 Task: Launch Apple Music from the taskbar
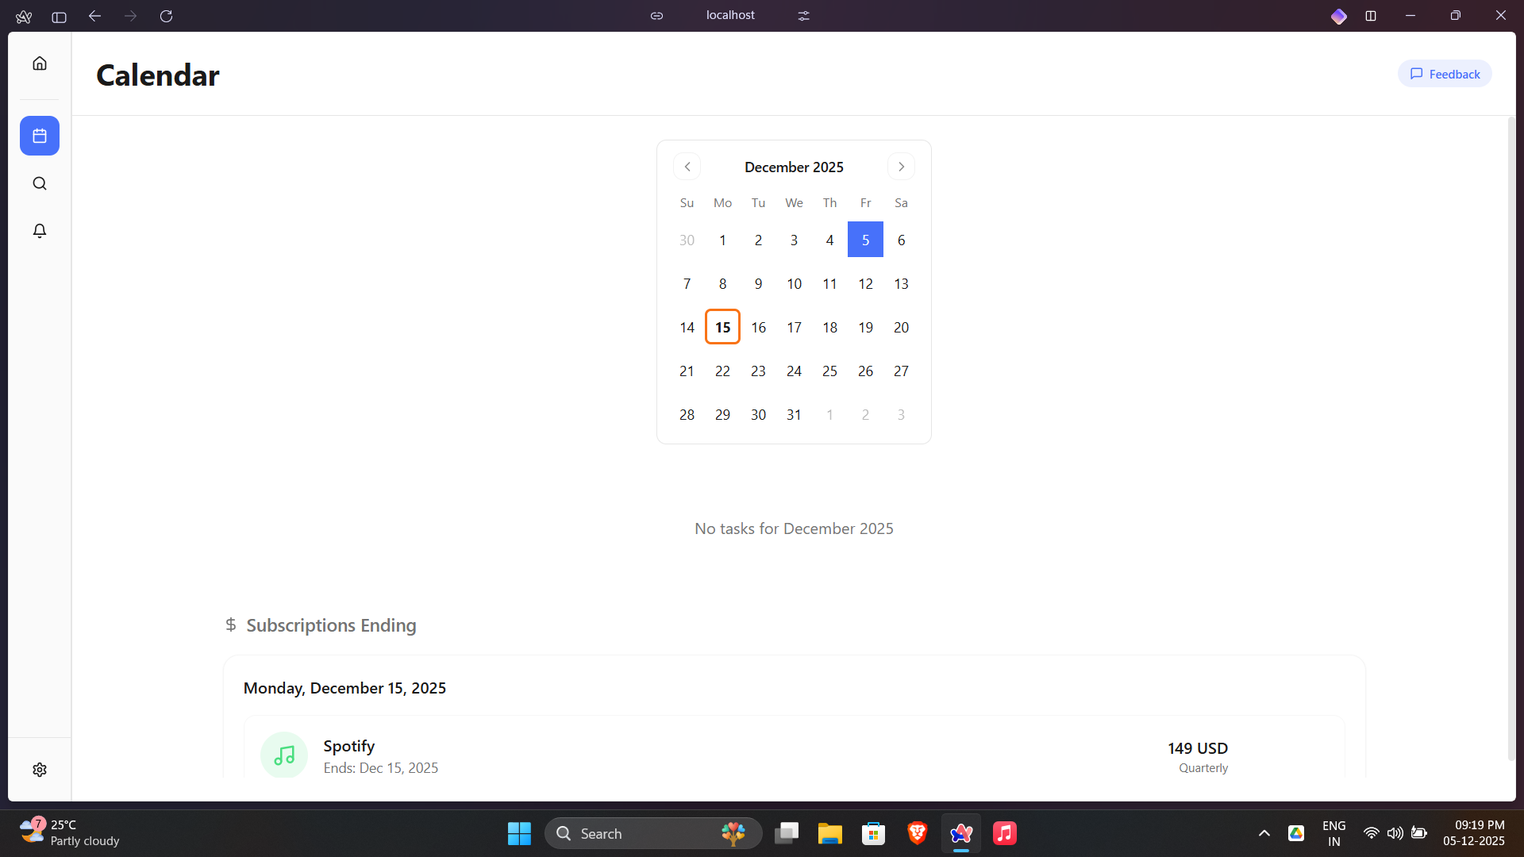click(1004, 833)
